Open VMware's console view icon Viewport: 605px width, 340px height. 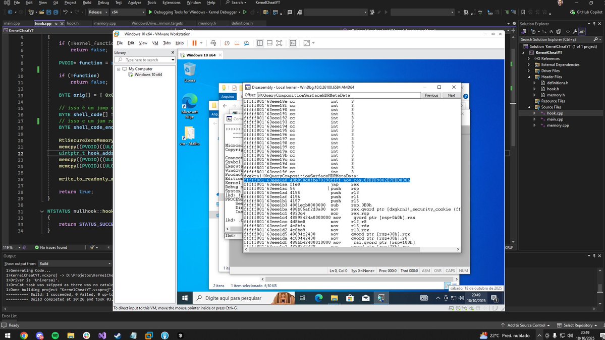(293, 43)
